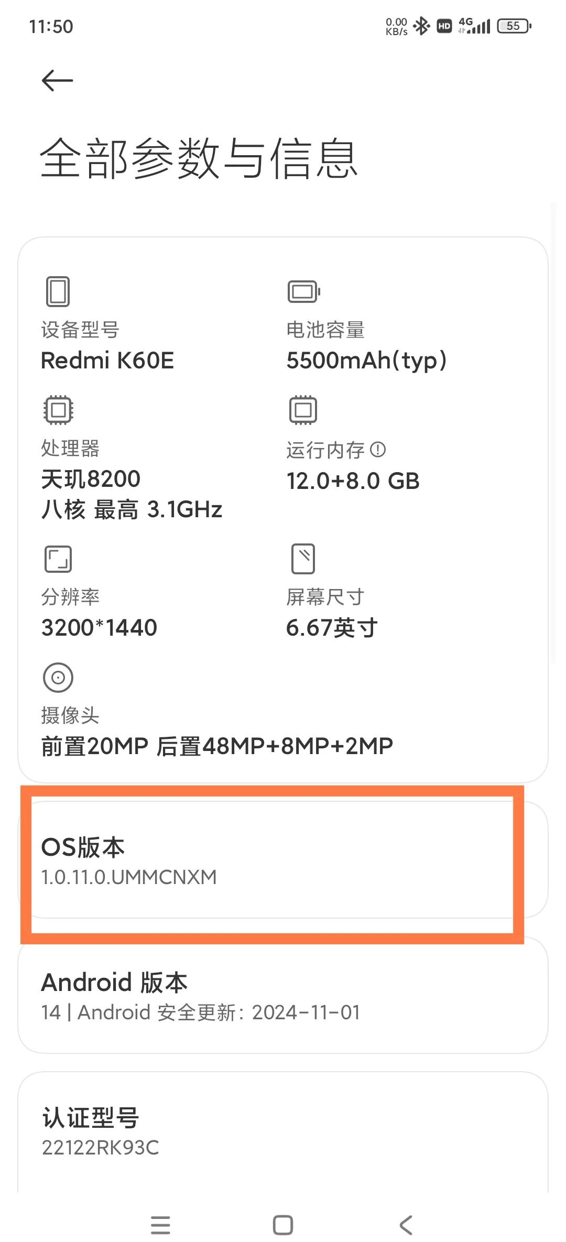Tap the battery capacity icon
The height and width of the screenshot is (1242, 566).
[303, 291]
